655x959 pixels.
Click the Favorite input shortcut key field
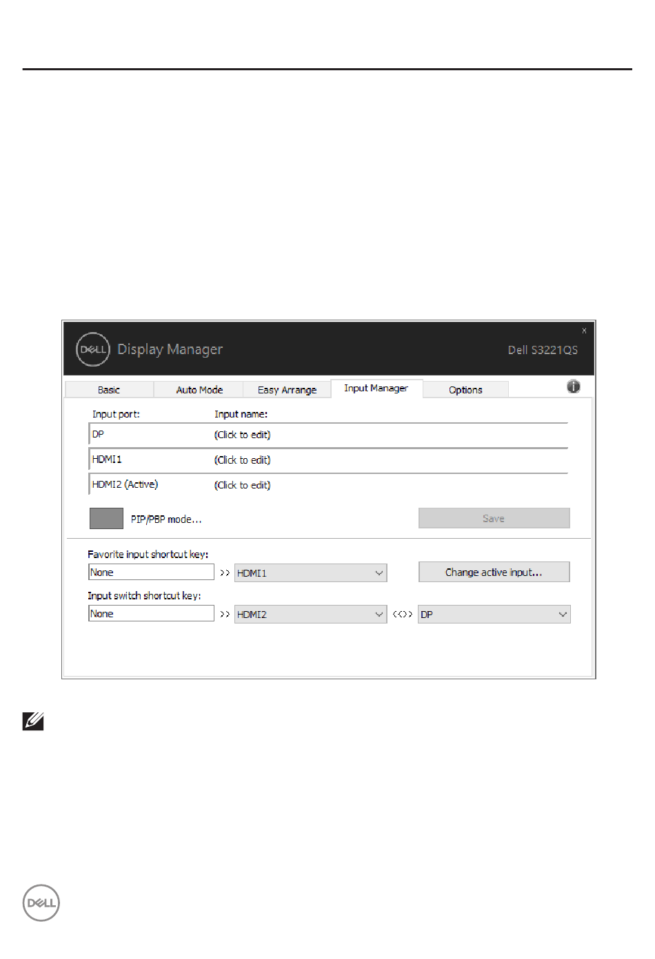[x=151, y=573]
